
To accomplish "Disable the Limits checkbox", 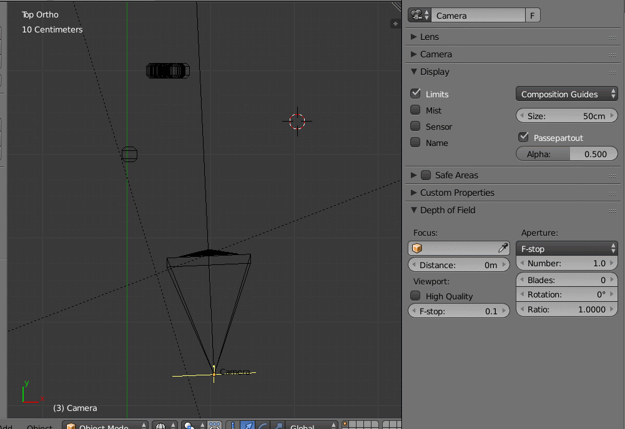I will pos(415,94).
